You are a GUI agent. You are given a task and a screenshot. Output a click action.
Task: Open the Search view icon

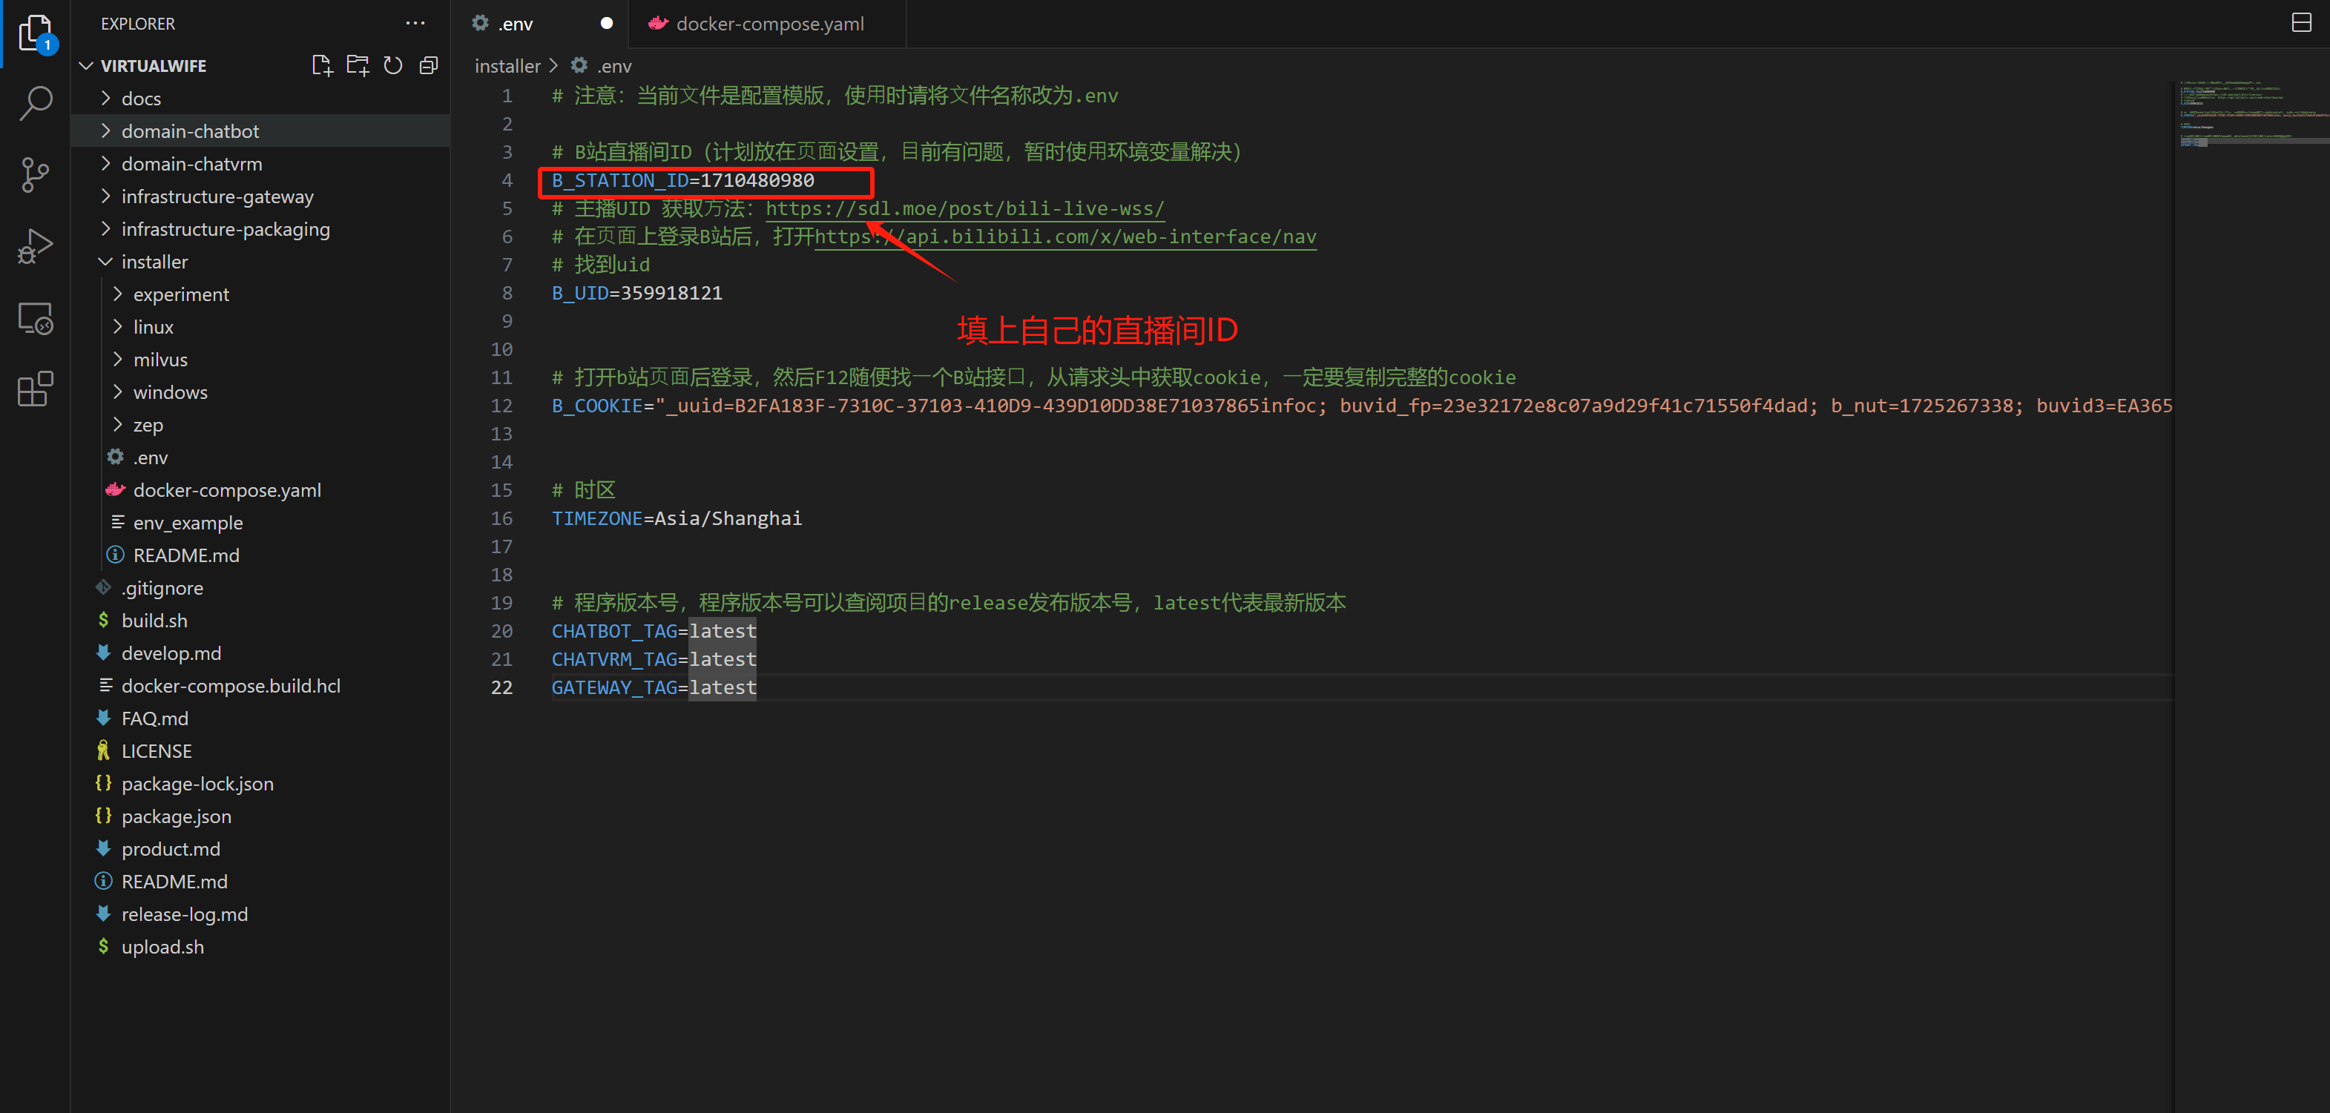tap(36, 103)
